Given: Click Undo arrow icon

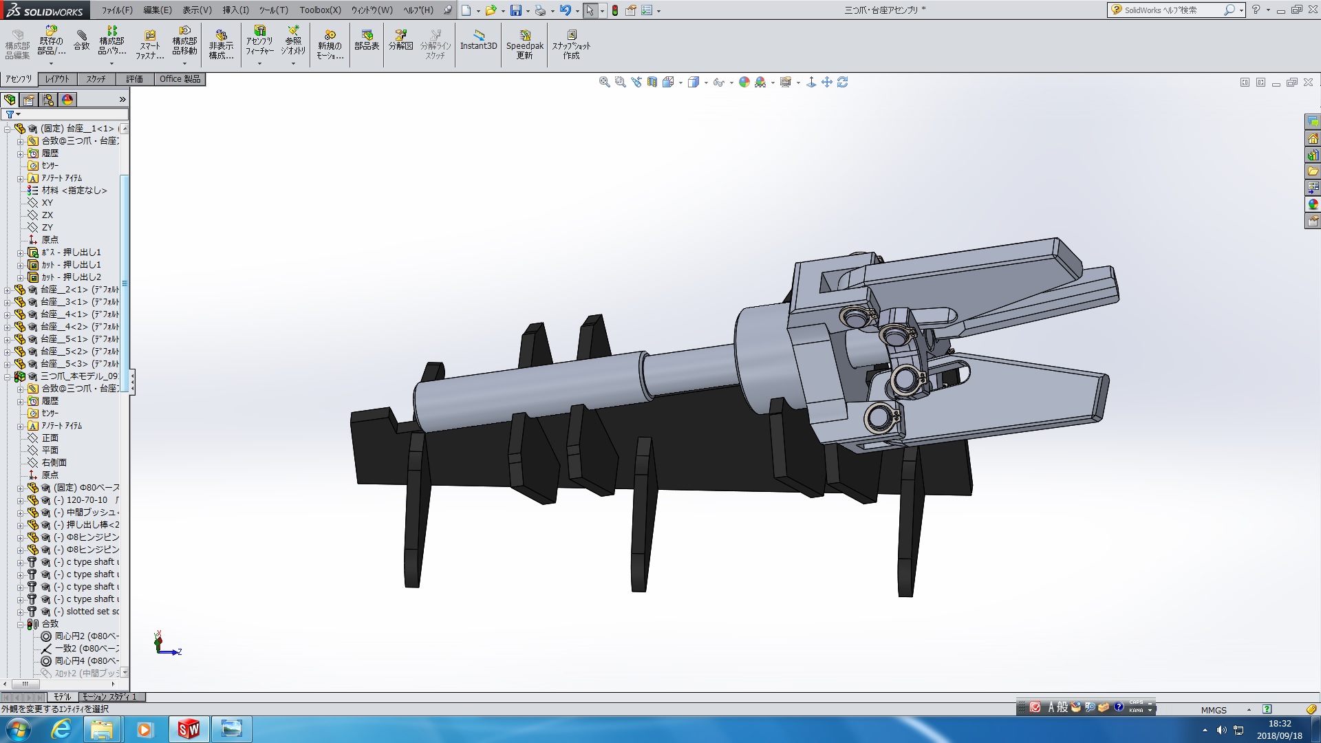Looking at the screenshot, I should click(565, 10).
